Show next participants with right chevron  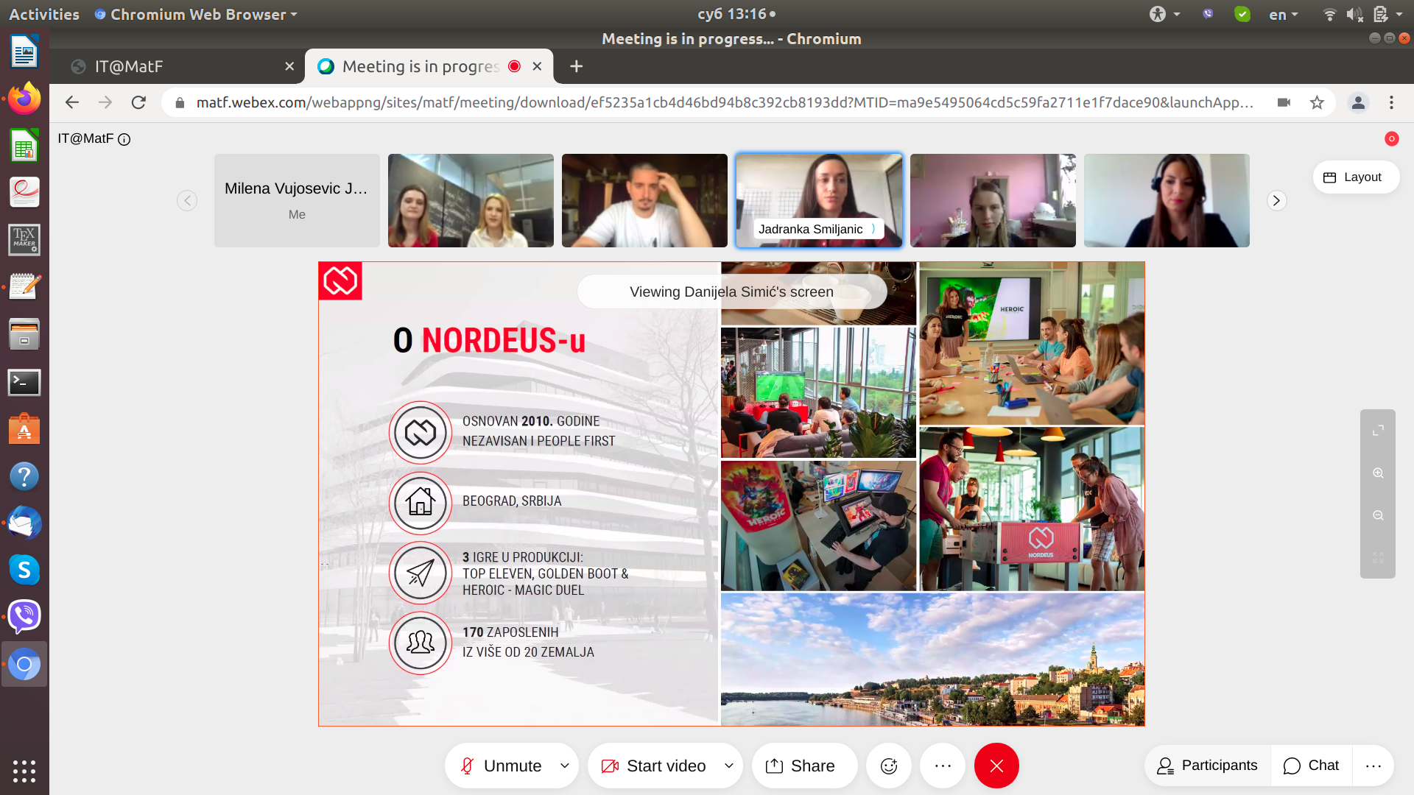(1276, 201)
